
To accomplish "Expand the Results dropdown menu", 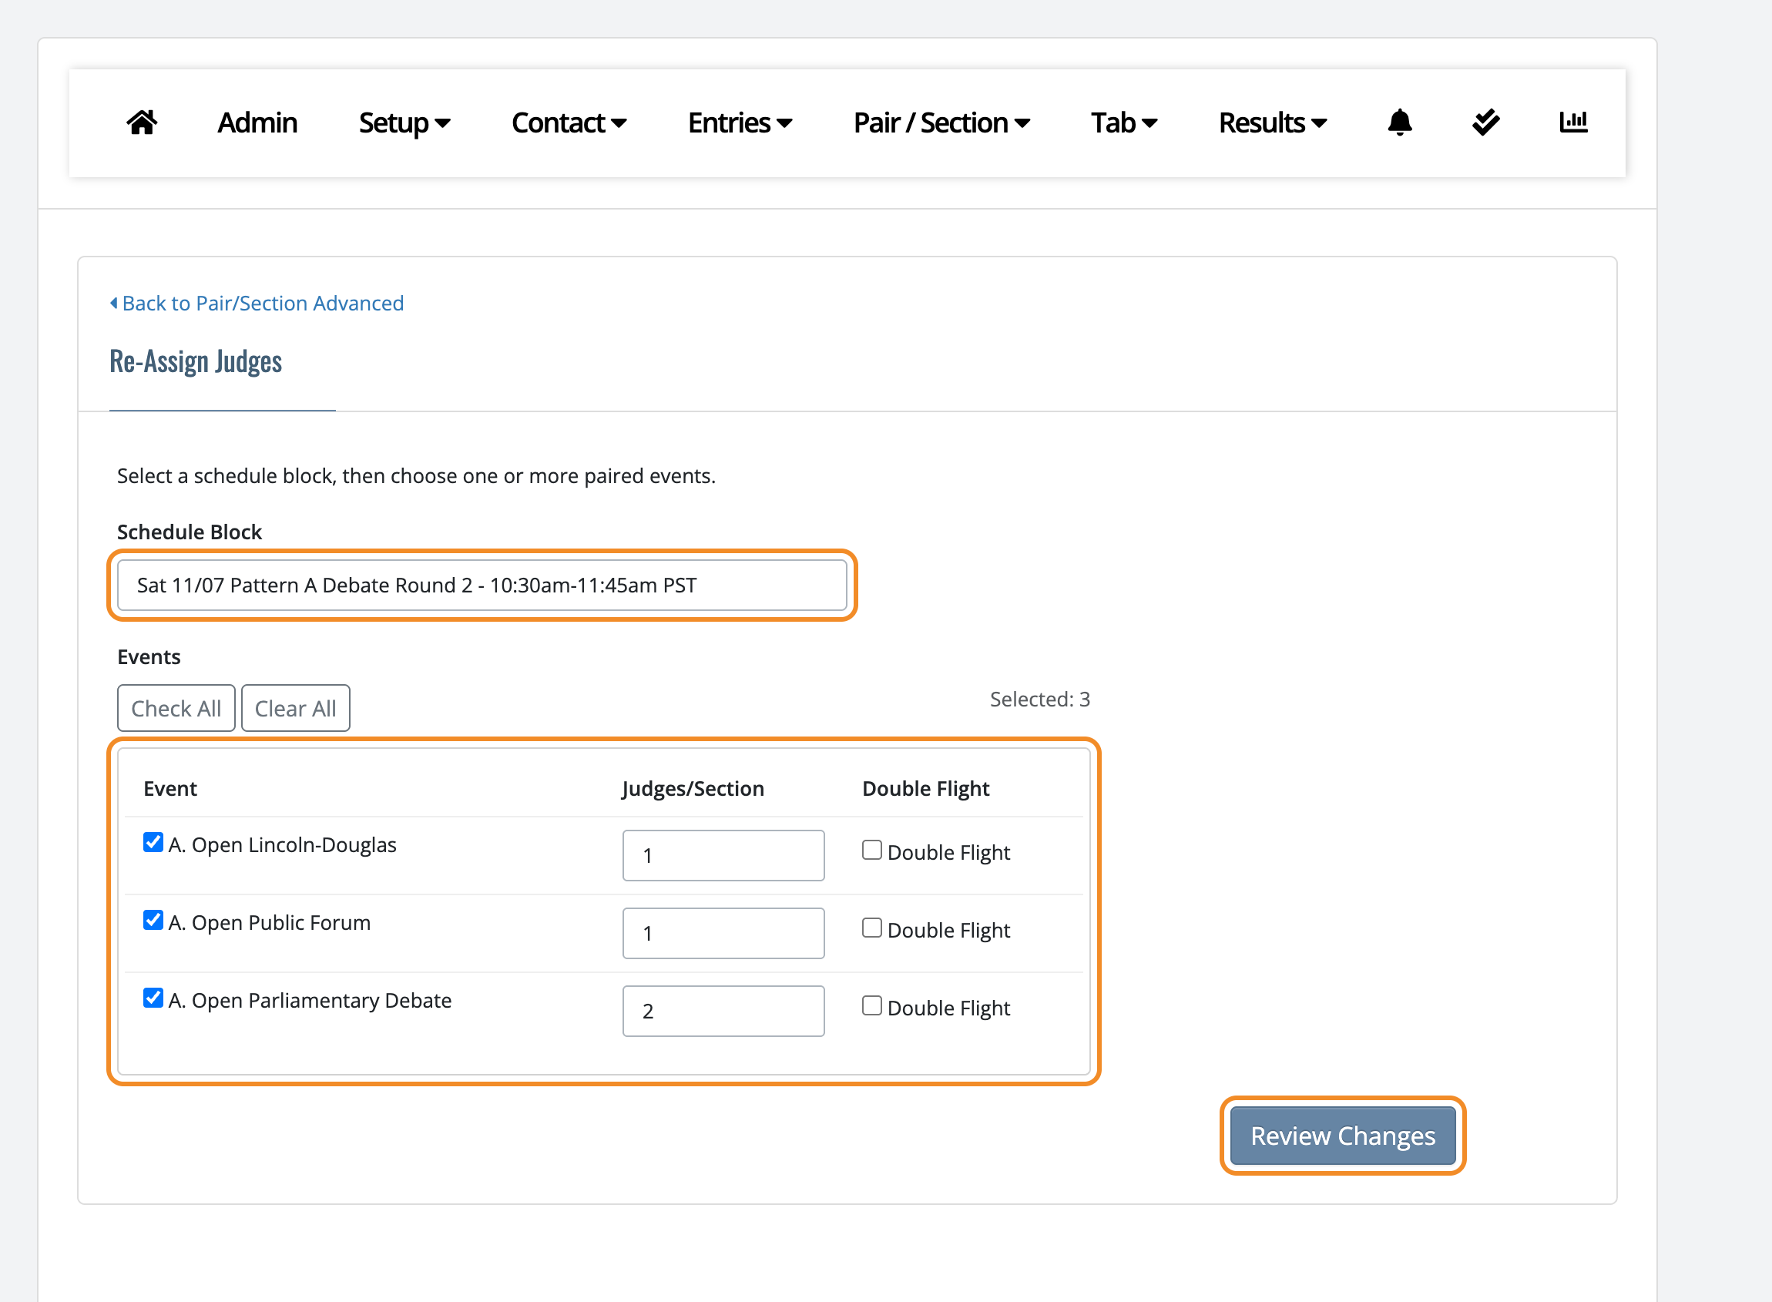I will tap(1273, 122).
